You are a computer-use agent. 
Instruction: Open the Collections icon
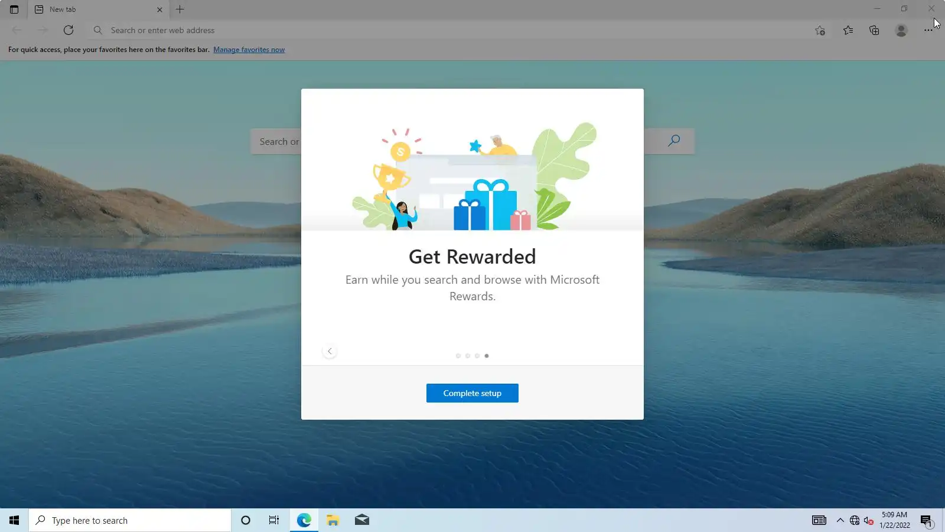(x=874, y=30)
